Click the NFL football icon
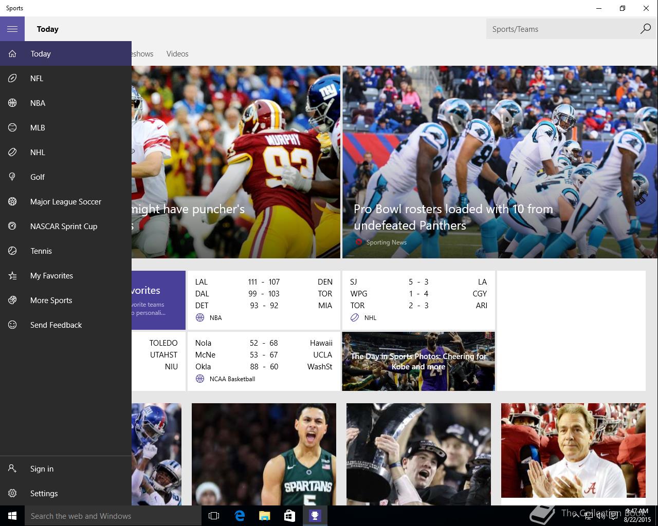This screenshot has height=526, width=658. tap(12, 78)
